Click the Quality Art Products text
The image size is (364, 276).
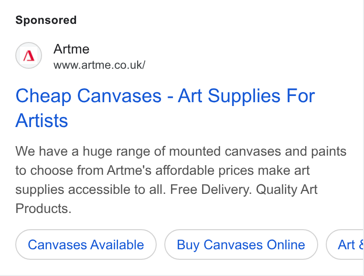pos(166,199)
